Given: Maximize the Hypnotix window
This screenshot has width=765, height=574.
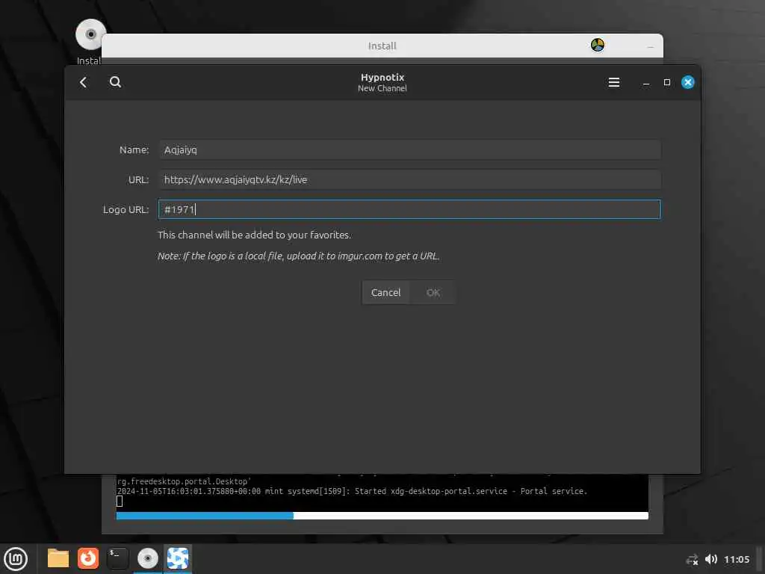Looking at the screenshot, I should pos(667,82).
